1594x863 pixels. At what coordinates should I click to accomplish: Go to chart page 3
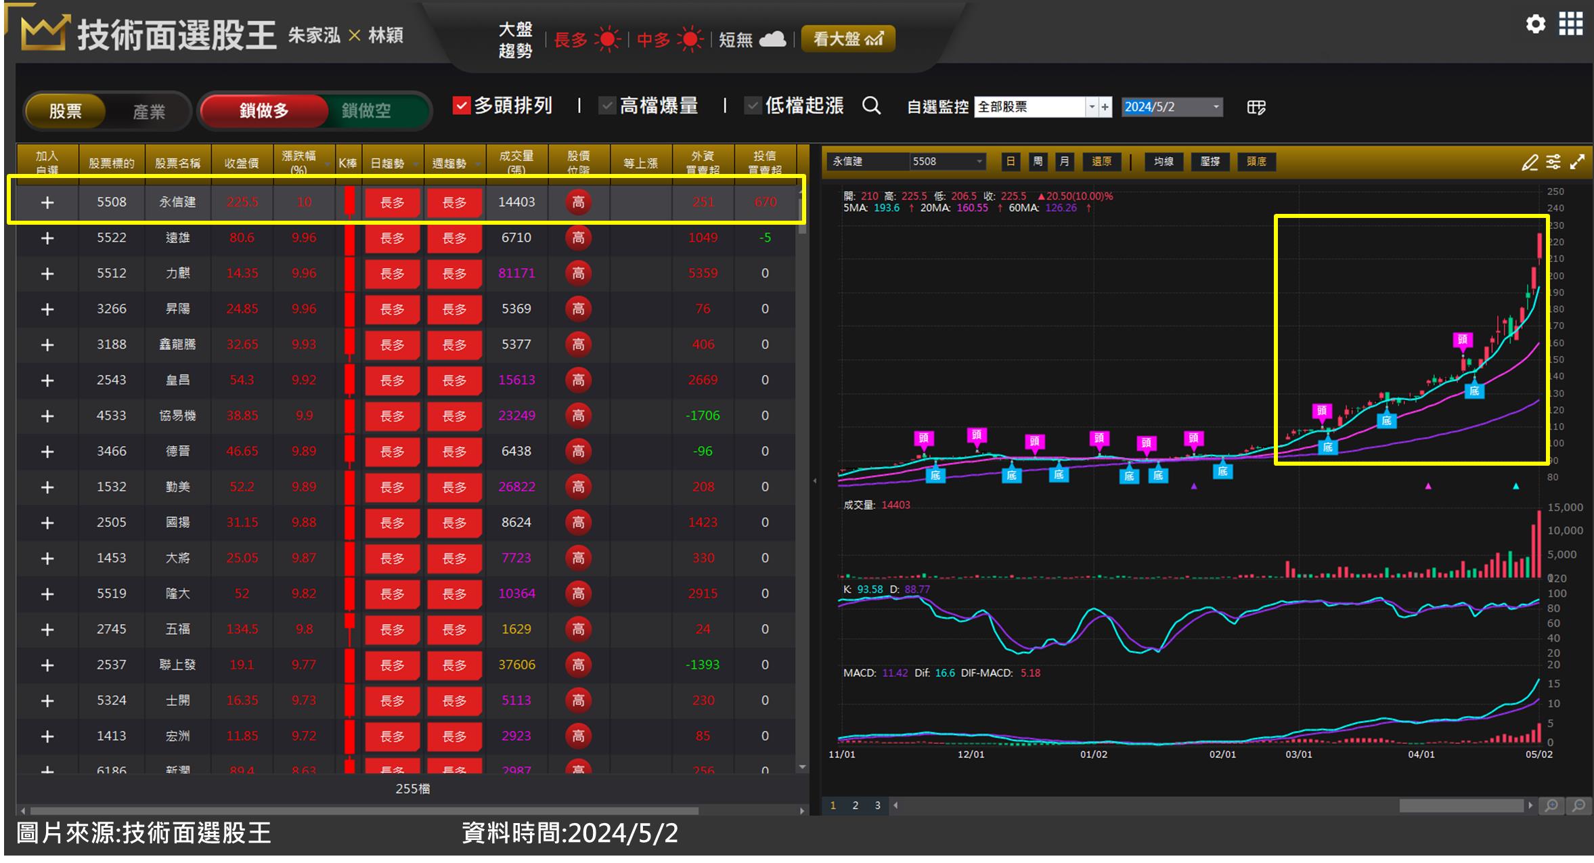[x=878, y=805]
